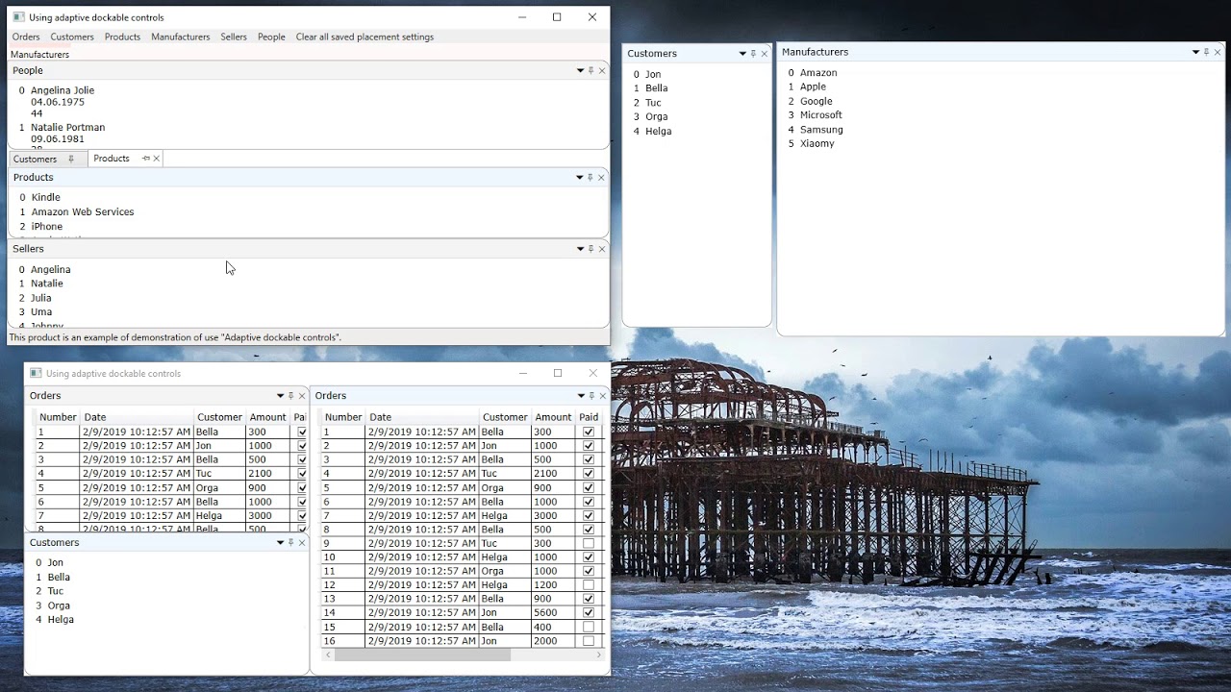Open the Manufacturers panel dropdown arrow
This screenshot has width=1231, height=692.
coord(1195,52)
